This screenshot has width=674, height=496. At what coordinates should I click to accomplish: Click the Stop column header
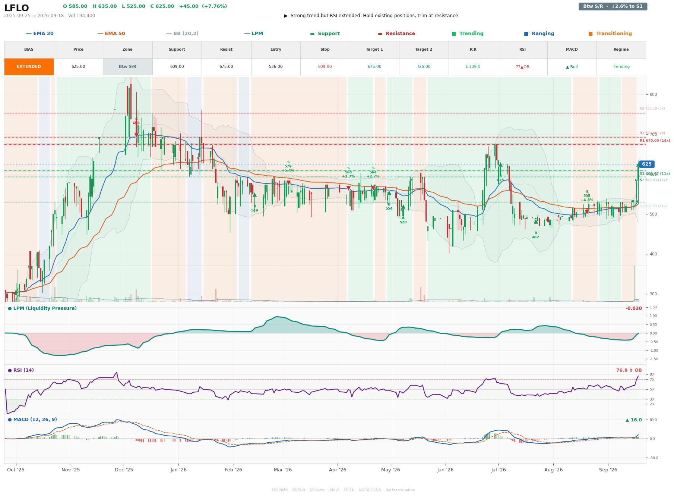pos(325,50)
